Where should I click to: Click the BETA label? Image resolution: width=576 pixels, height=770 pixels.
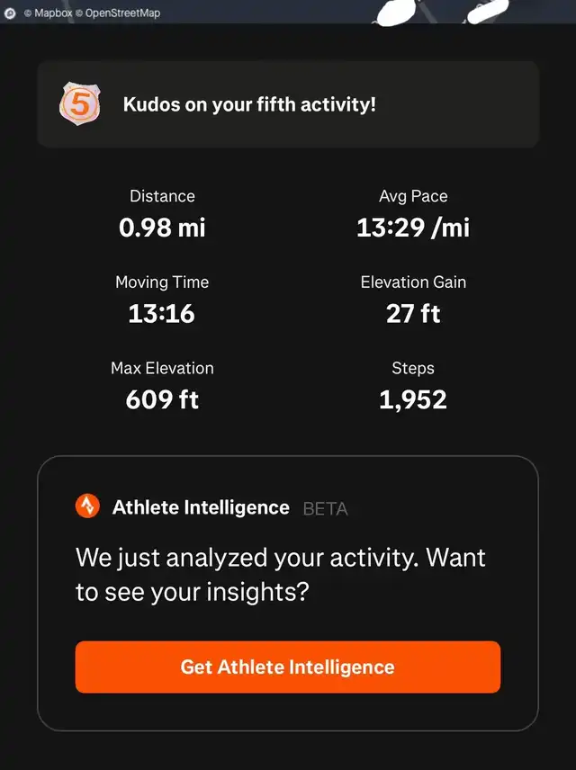point(326,509)
